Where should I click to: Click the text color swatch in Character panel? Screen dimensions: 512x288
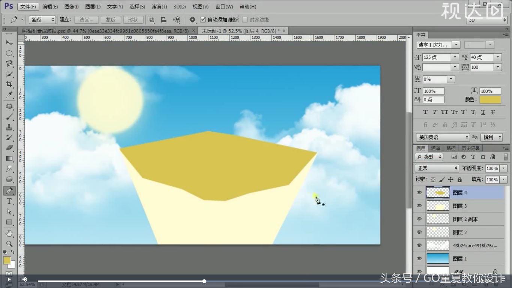[x=490, y=99]
